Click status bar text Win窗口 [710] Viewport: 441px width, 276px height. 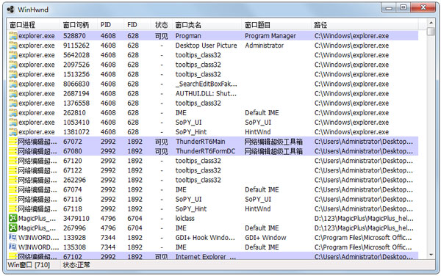[x=29, y=265]
